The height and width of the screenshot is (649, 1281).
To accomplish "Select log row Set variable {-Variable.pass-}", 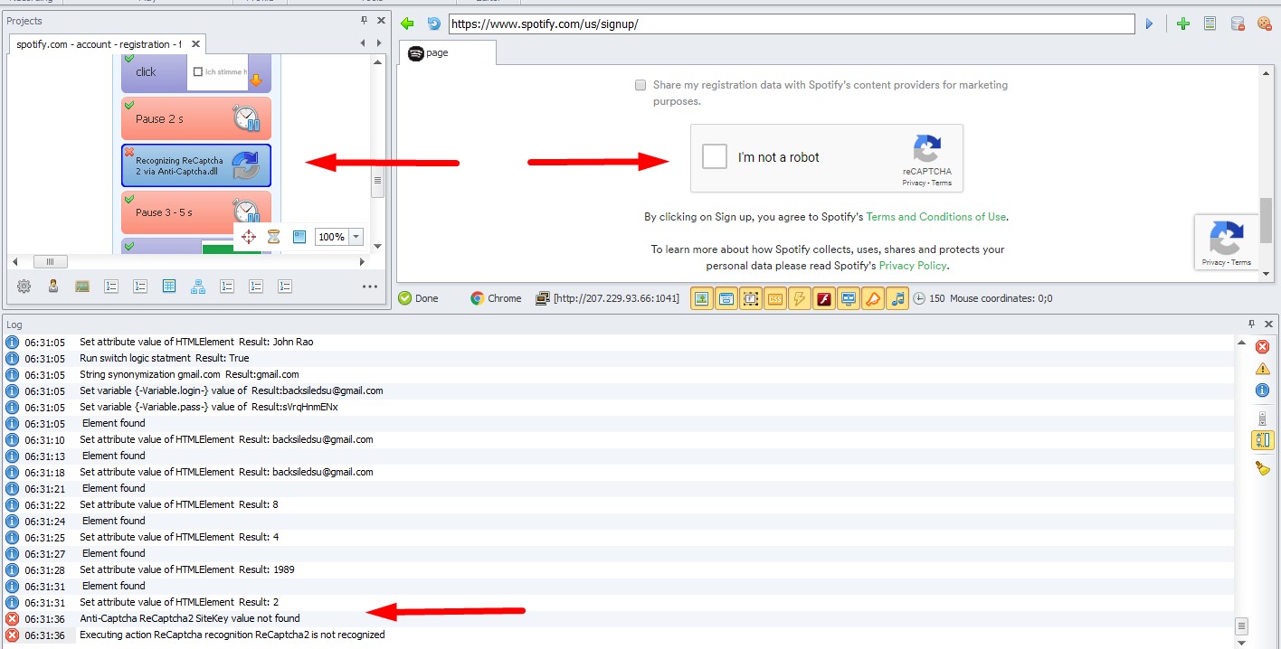I will coord(619,407).
